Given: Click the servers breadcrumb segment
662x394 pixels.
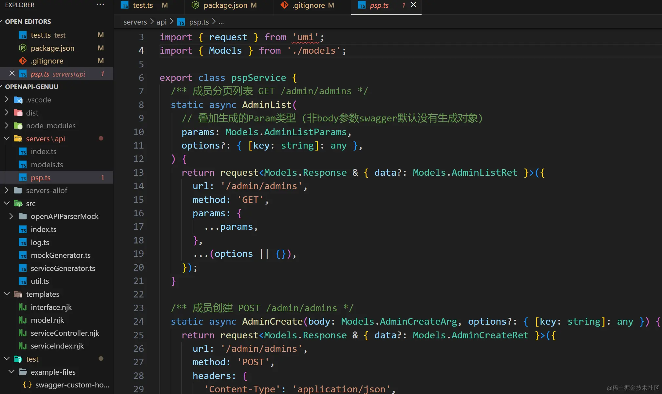Looking at the screenshot, I should pos(135,22).
